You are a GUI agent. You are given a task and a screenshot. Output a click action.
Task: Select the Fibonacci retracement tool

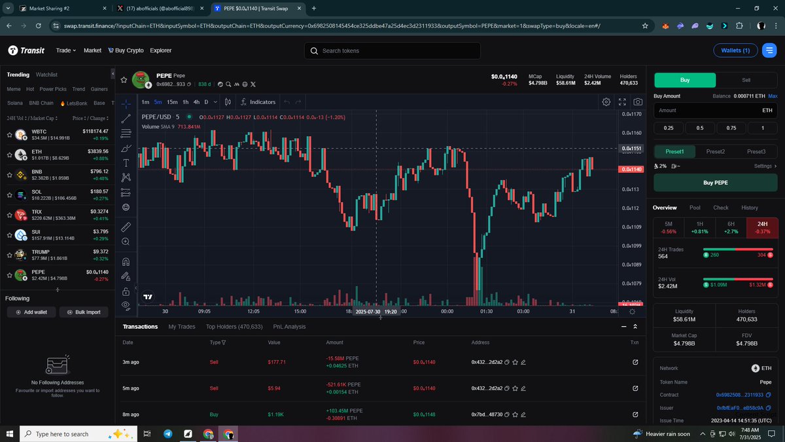pyautogui.click(x=126, y=133)
